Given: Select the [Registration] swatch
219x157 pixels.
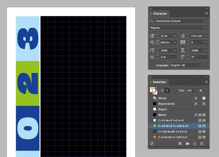Looking at the screenshot, I should click(x=179, y=104).
